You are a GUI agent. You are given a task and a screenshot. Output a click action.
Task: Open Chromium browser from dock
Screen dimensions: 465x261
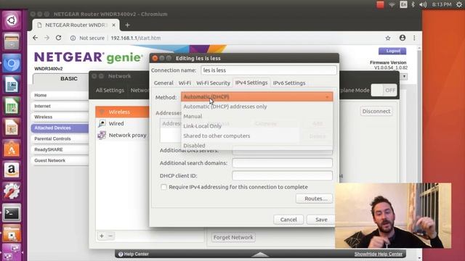(x=12, y=63)
